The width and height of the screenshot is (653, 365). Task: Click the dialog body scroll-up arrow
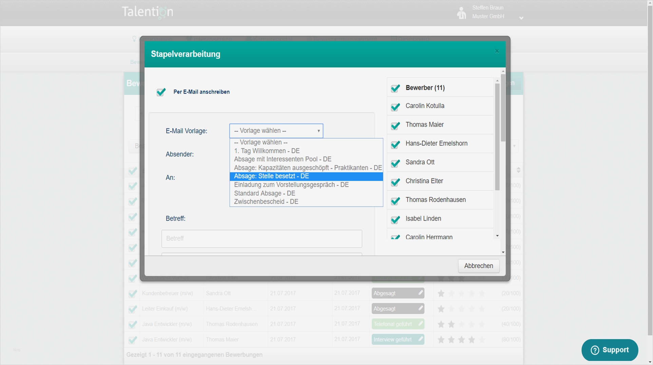pos(503,71)
